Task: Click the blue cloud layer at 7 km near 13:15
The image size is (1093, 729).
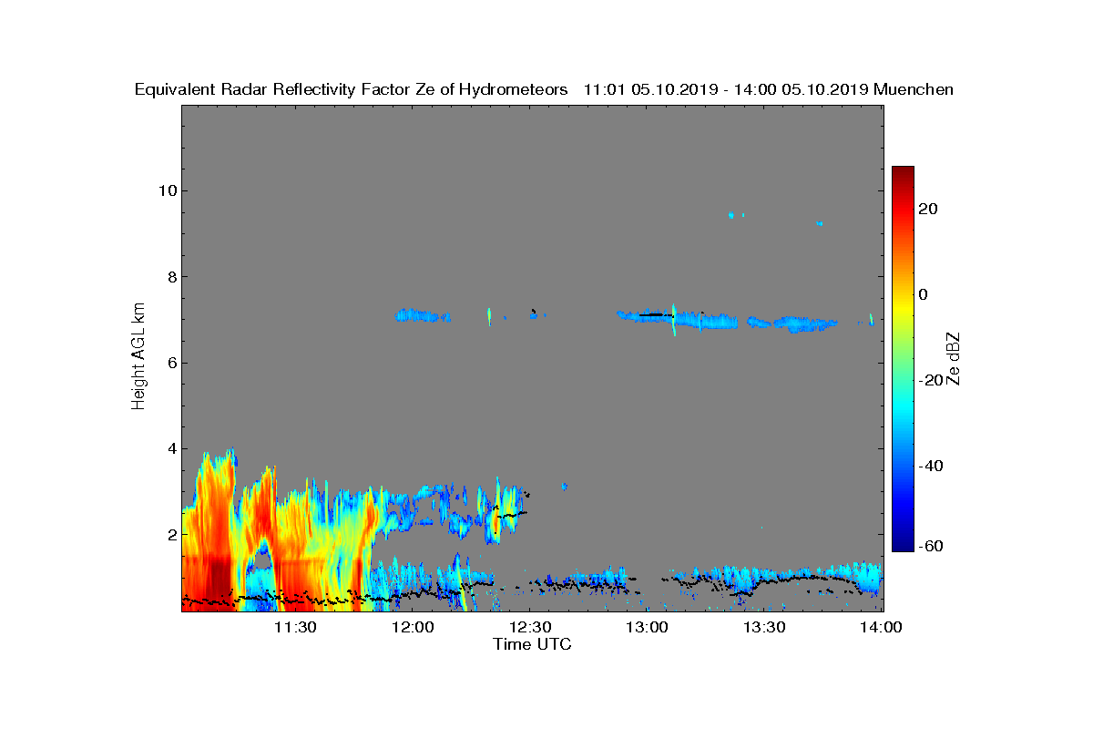Action: pos(706,320)
